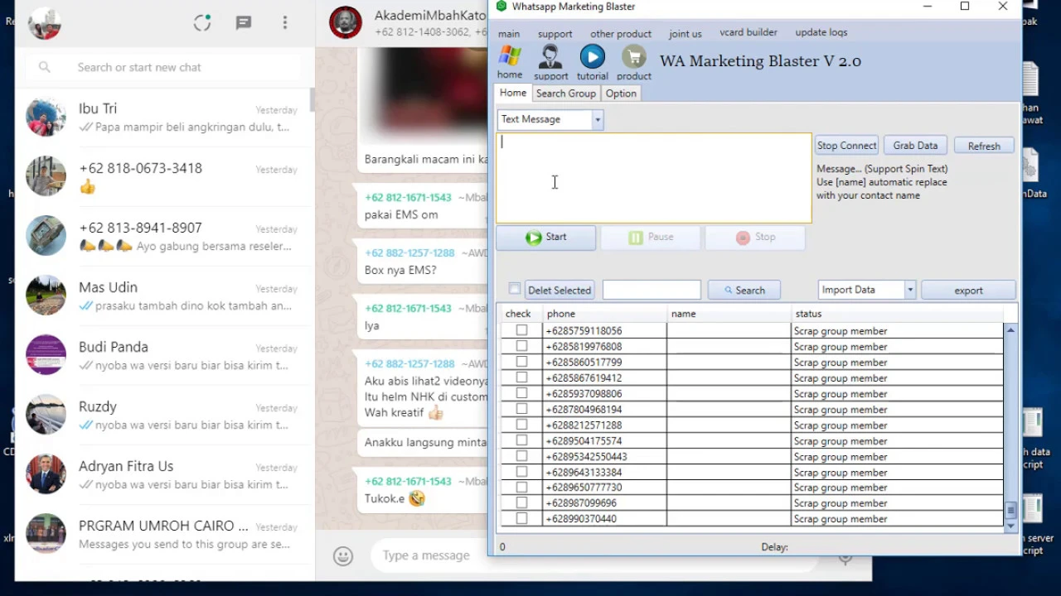The height and width of the screenshot is (596, 1061).
Task: Check the row for +6285937098806
Action: coord(521,393)
